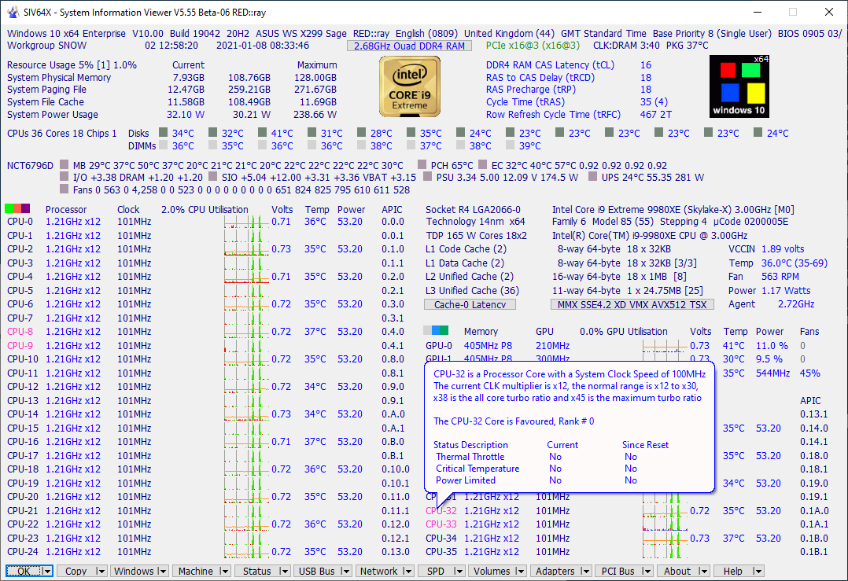Click the 2.68GHz Quad DDR4 RAM button
Viewport: 848px width, 581px height.
[409, 46]
